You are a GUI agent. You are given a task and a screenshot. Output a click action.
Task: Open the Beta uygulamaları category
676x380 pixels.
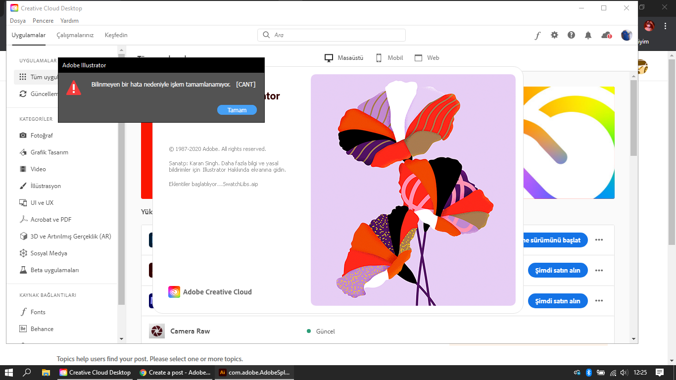(x=49, y=270)
